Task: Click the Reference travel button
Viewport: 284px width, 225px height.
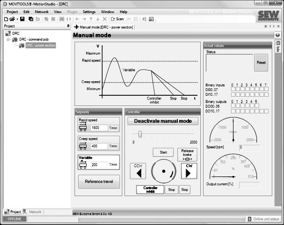Action: 99,182
